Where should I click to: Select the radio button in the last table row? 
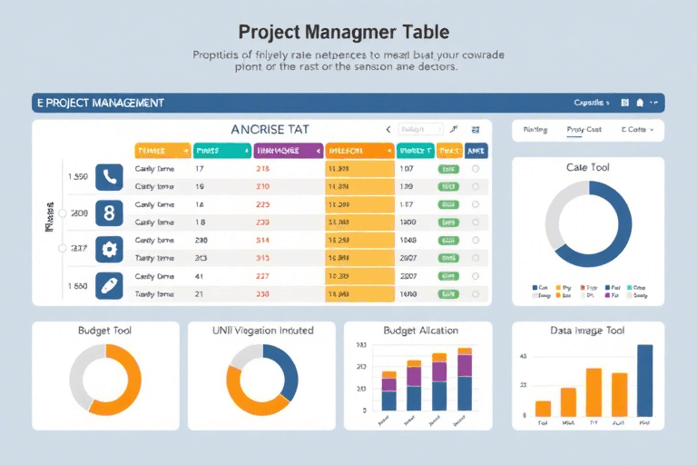coord(476,294)
